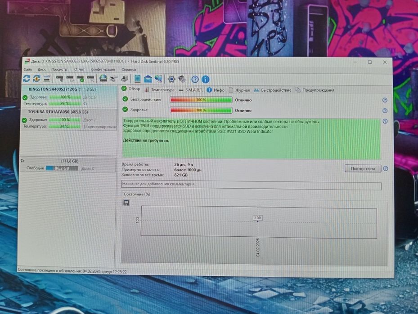
Task: Switch to the S.M.A.R.T. tab
Action: point(191,90)
